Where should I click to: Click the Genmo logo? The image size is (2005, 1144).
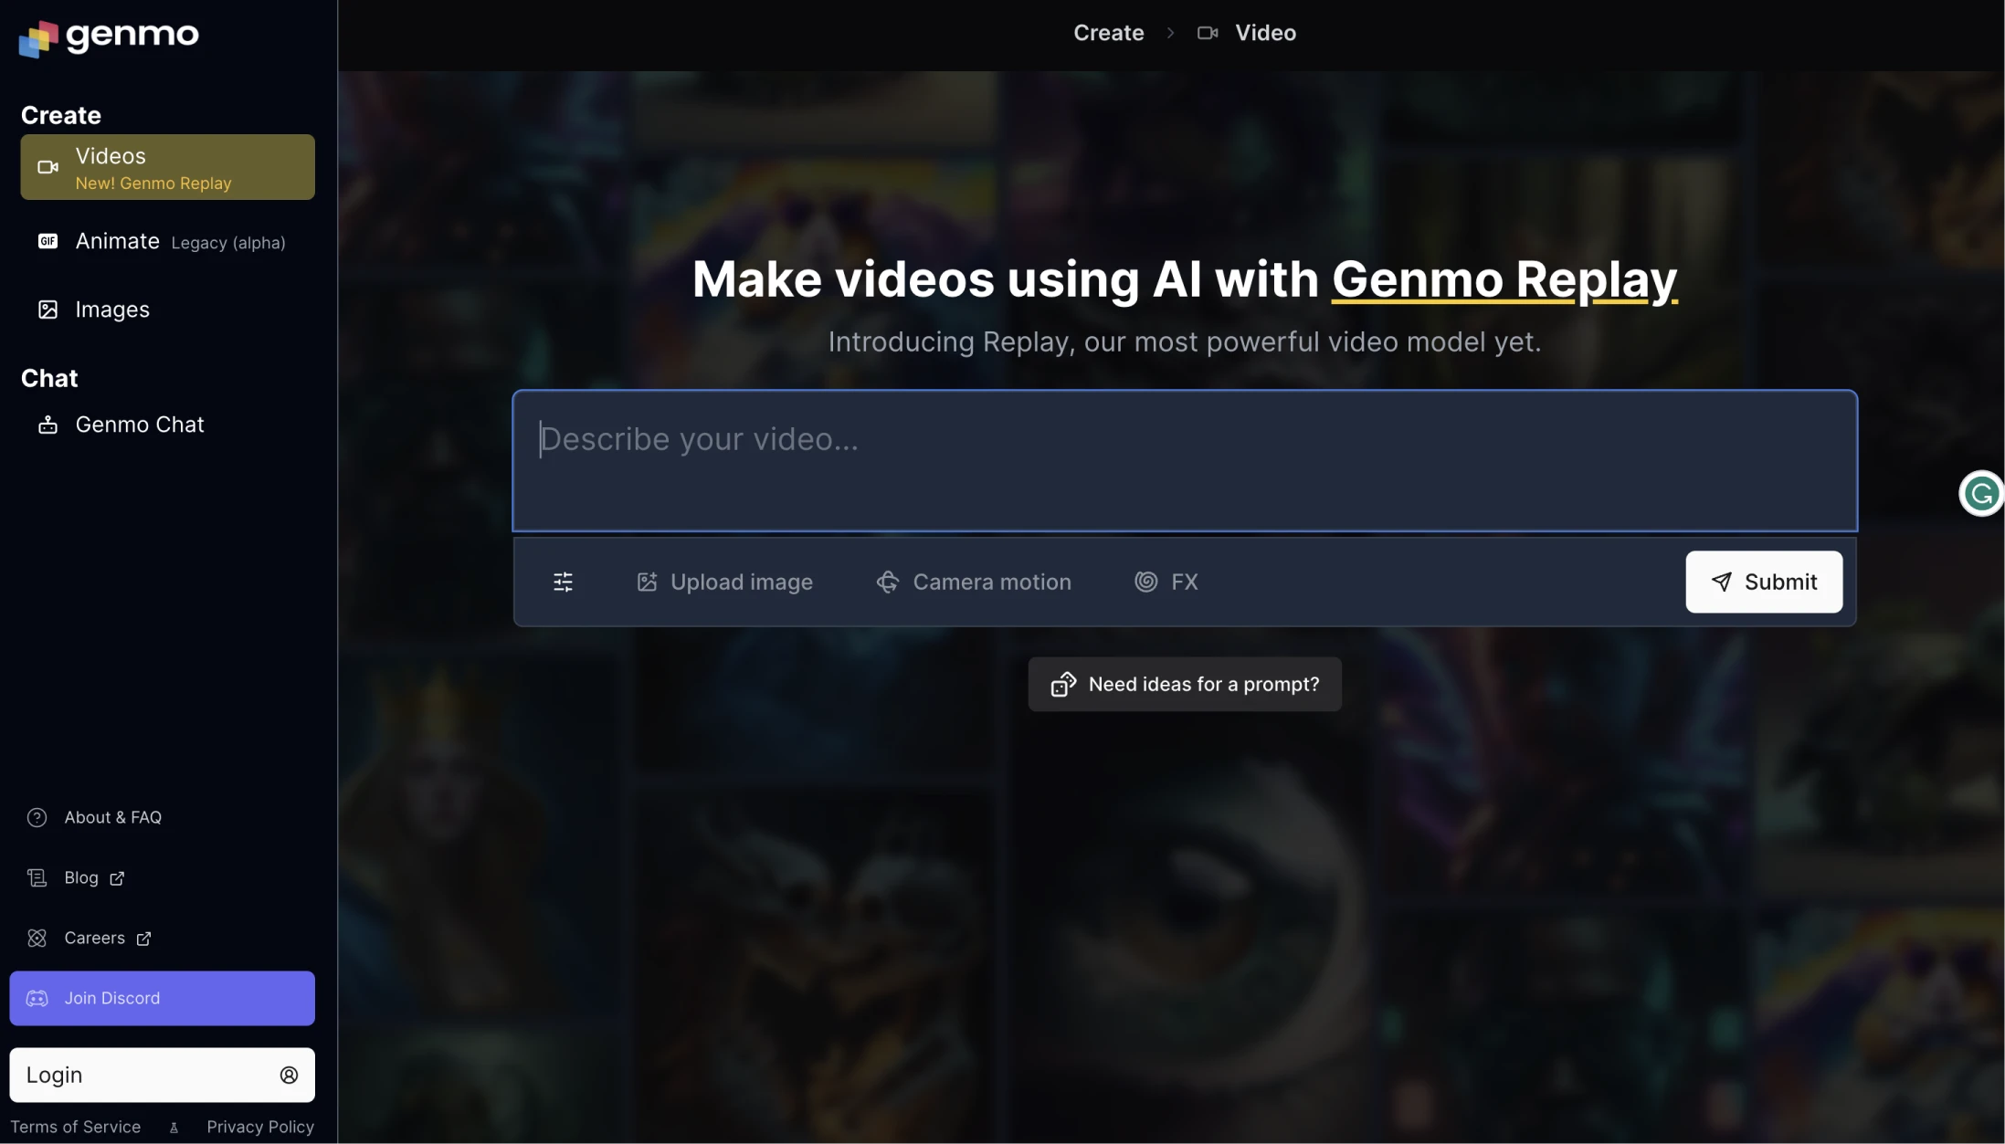pyautogui.click(x=109, y=37)
